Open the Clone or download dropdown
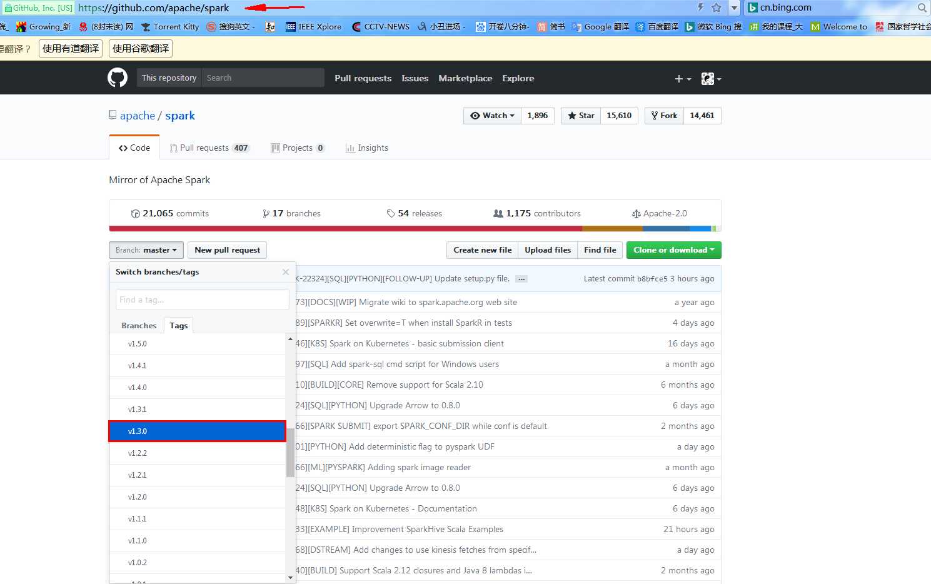This screenshot has height=584, width=931. click(674, 250)
